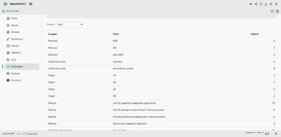This screenshot has height=137, width=281.
Task: Click the class 3A cell
Action: click(x=114, y=89)
